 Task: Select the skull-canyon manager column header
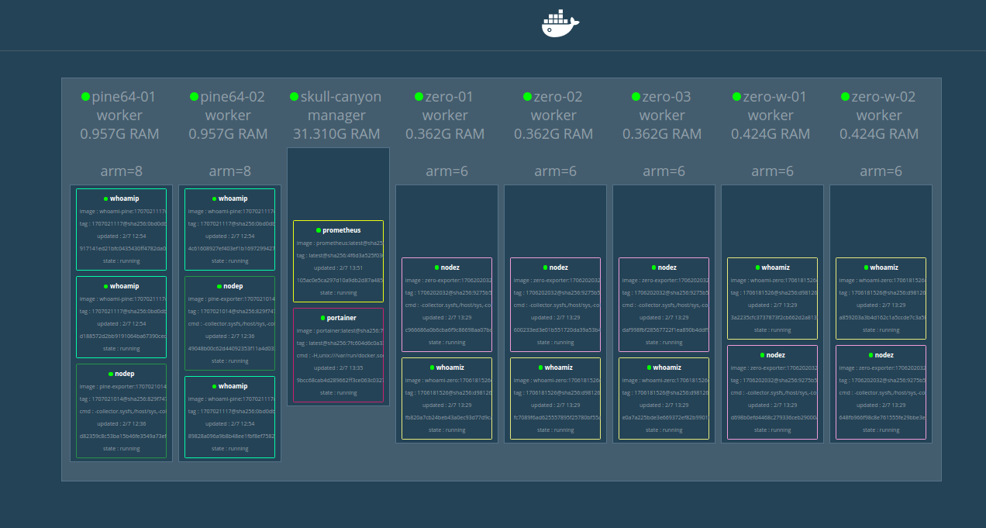click(337, 106)
